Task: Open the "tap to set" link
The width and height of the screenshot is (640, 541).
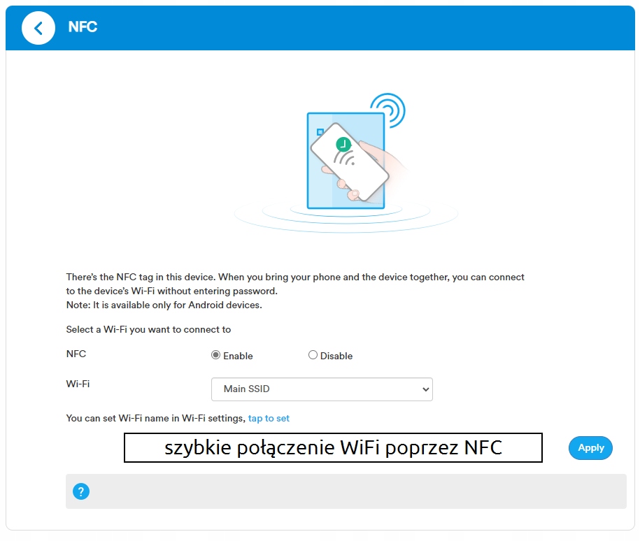Action: point(269,419)
